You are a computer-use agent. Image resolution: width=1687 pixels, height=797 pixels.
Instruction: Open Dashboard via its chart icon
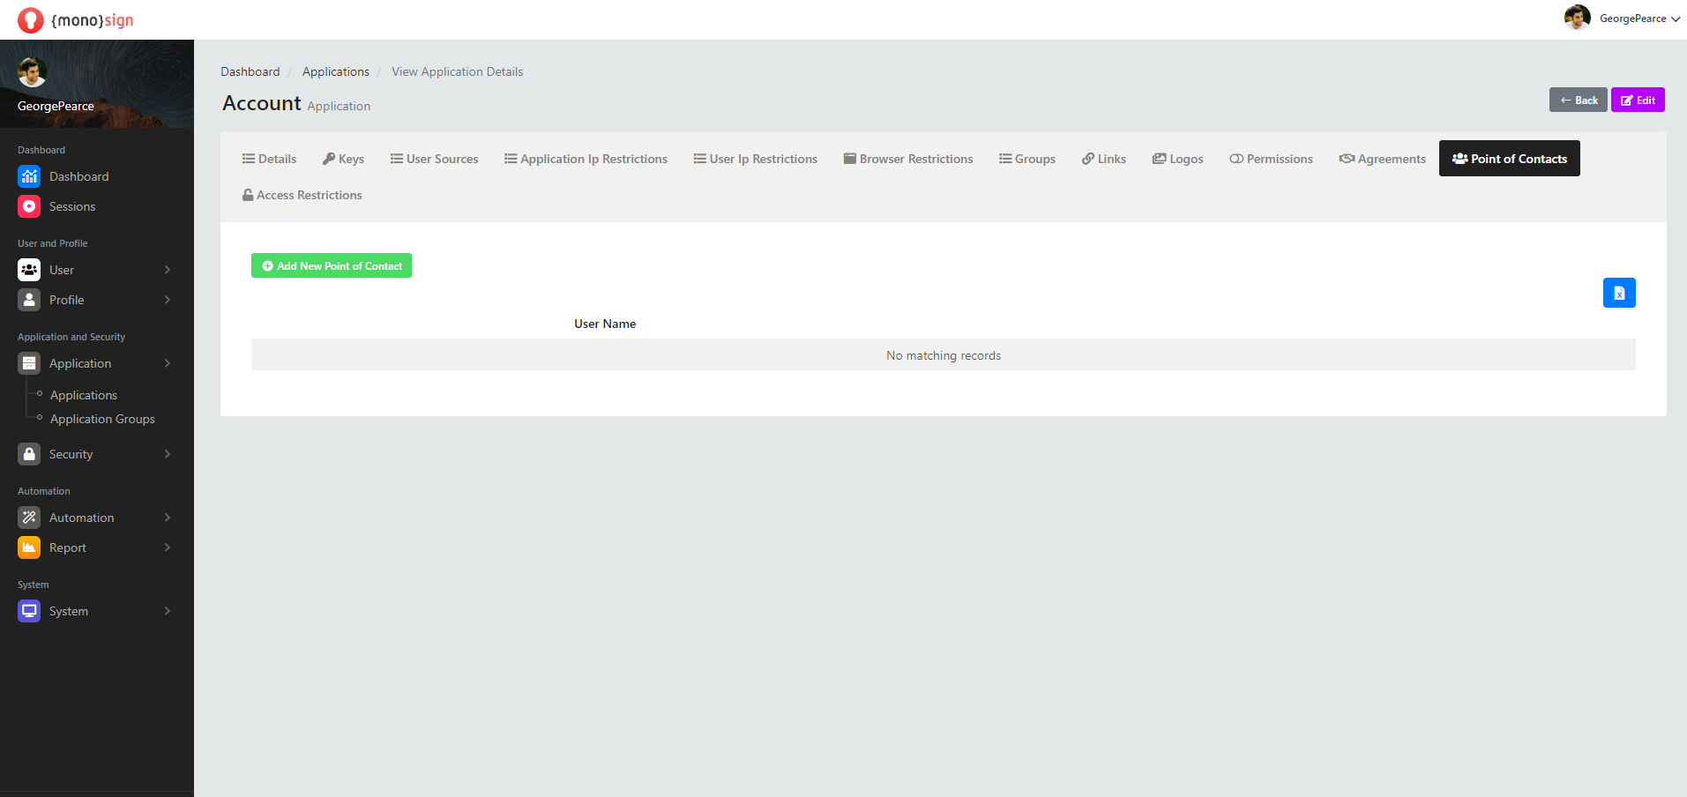coord(29,176)
